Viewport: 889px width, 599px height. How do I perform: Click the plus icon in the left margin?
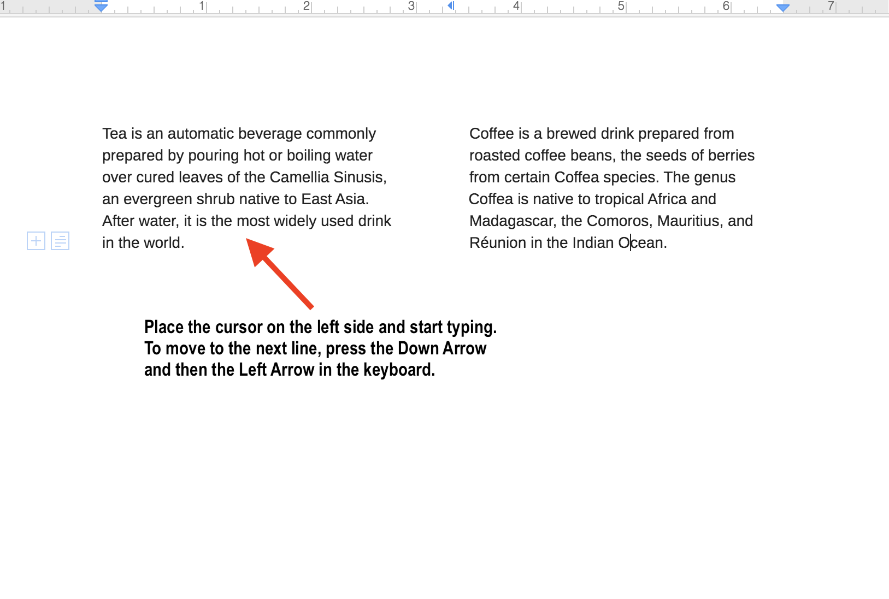pos(36,241)
